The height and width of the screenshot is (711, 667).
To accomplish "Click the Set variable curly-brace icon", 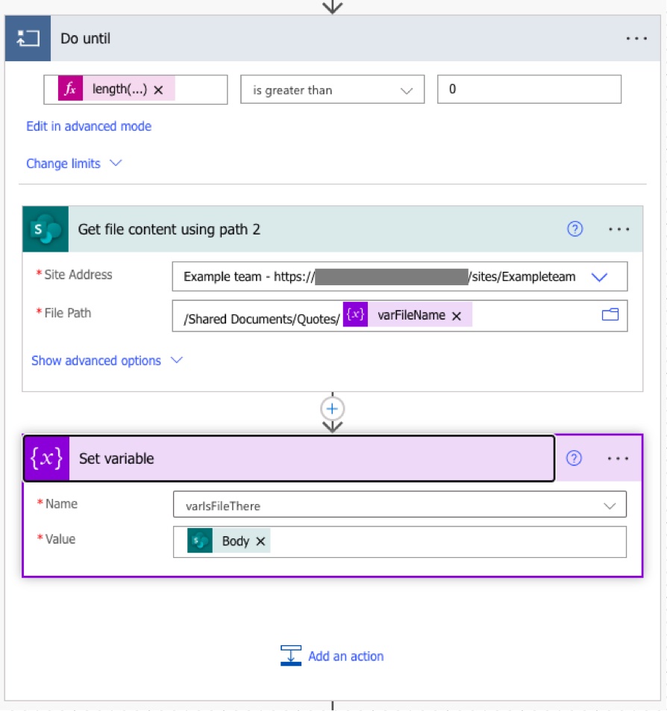I will (x=46, y=459).
